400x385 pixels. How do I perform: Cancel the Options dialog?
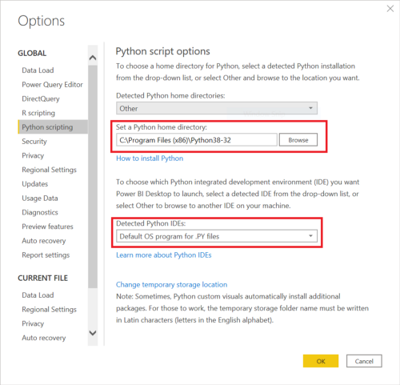click(x=364, y=361)
